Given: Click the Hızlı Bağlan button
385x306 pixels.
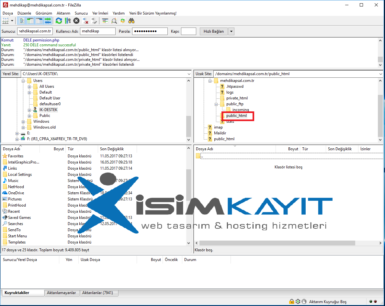Looking at the screenshot, I should tap(214, 31).
